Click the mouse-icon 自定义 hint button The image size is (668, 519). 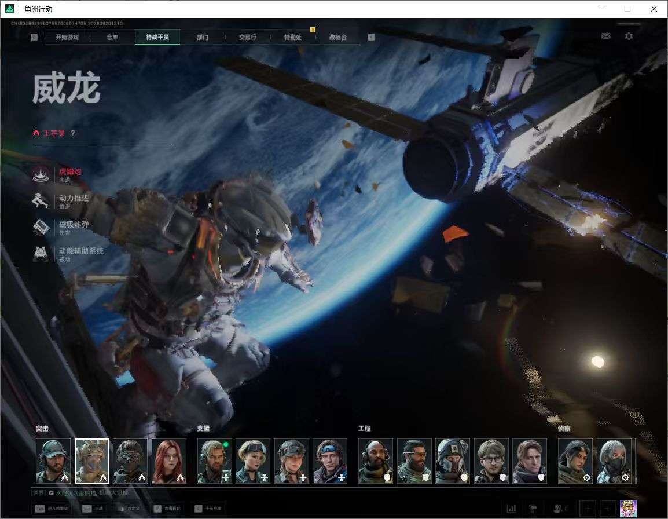point(130,509)
